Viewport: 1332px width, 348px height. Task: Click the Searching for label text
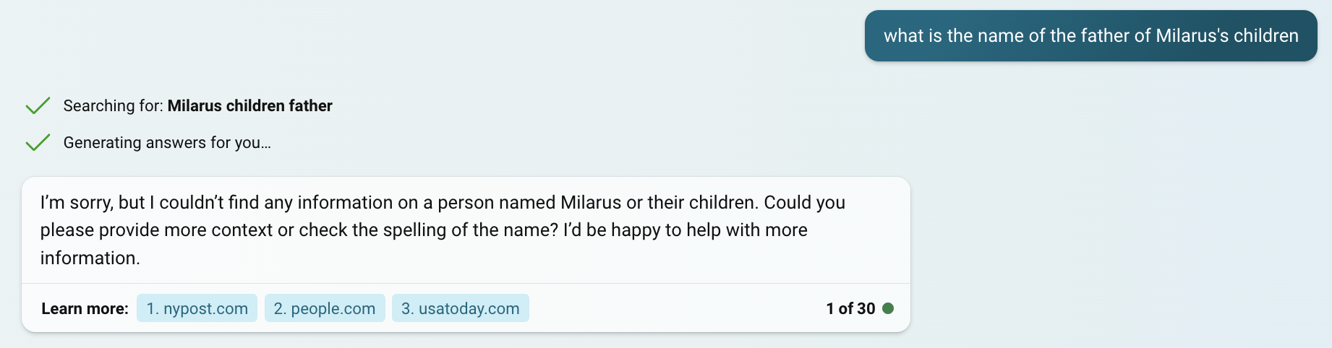click(114, 105)
